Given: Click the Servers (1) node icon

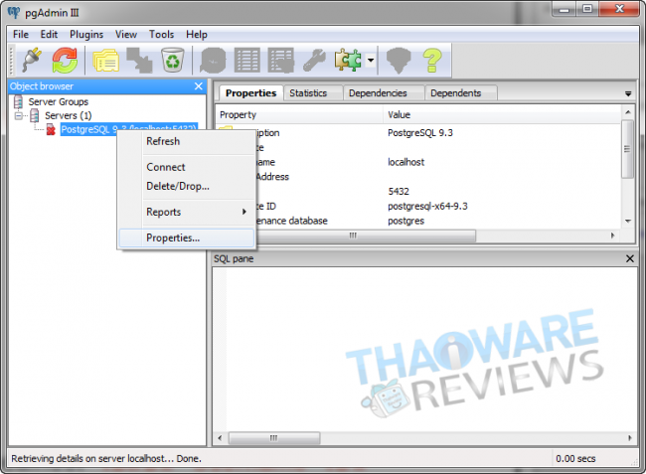Looking at the screenshot, I should point(35,115).
